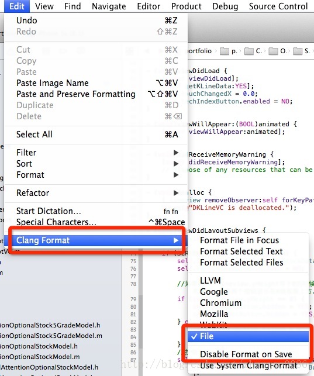Open AttentionOptionalStockModel.h in file list

[49, 367]
